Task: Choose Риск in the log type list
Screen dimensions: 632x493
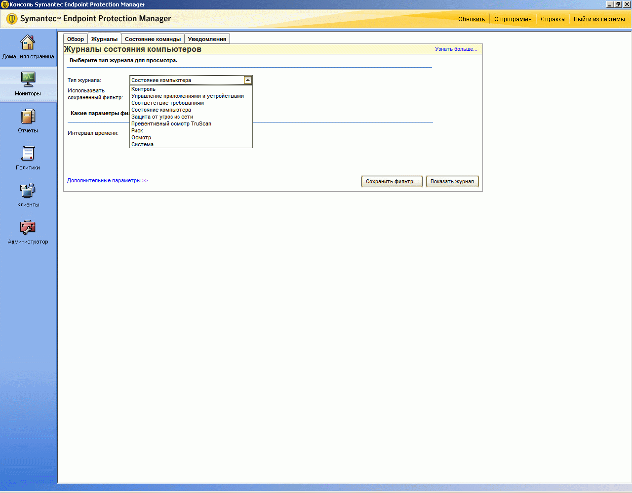Action: coord(191,130)
